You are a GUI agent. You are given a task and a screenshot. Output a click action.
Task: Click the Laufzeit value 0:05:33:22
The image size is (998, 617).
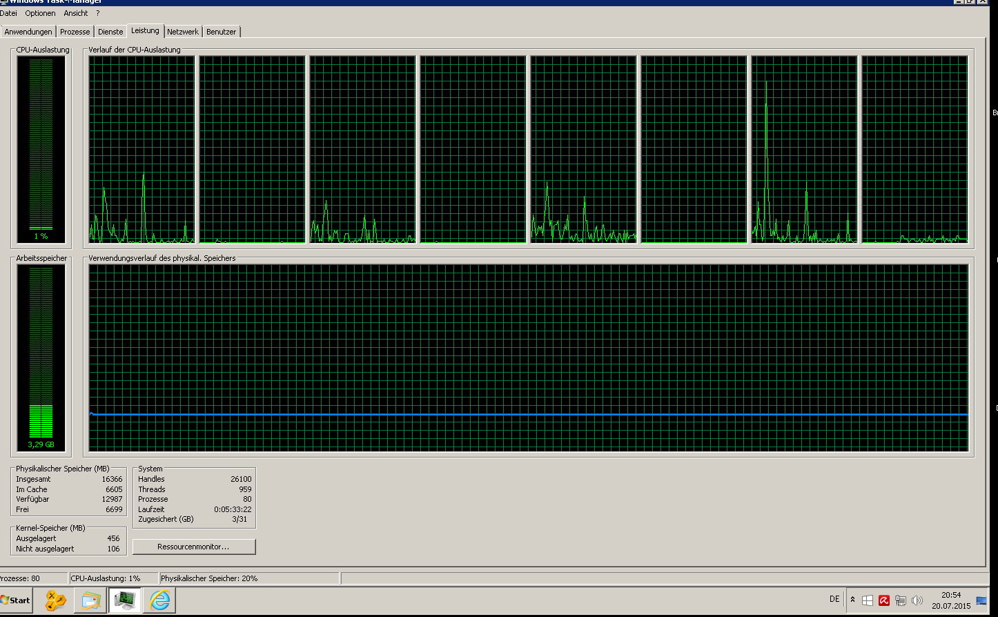(233, 509)
